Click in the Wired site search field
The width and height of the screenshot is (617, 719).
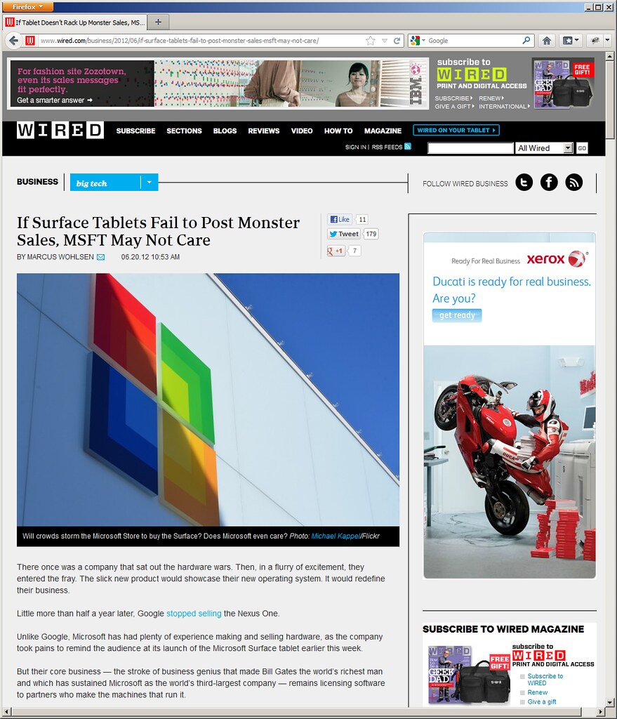470,148
